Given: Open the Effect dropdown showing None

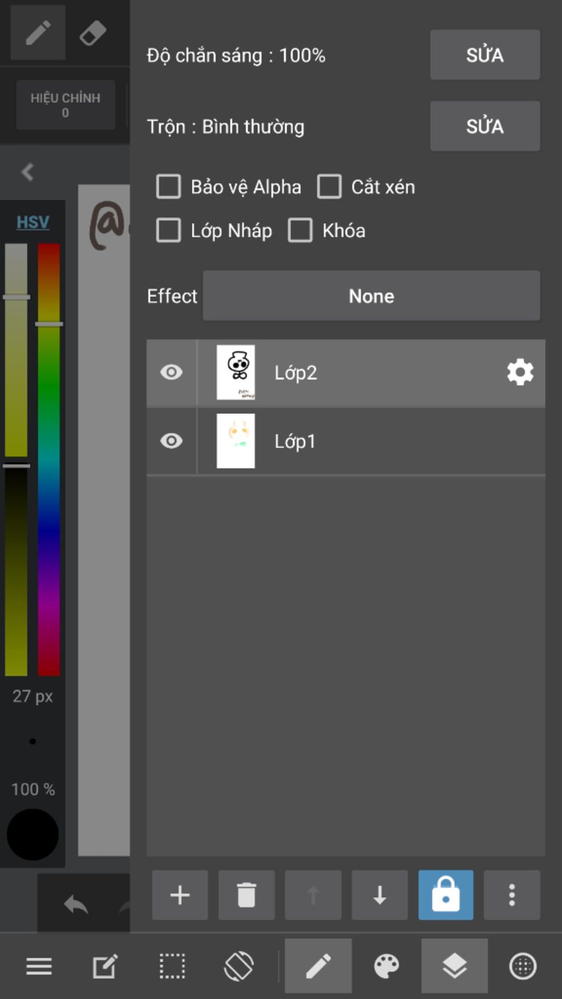Looking at the screenshot, I should (371, 296).
